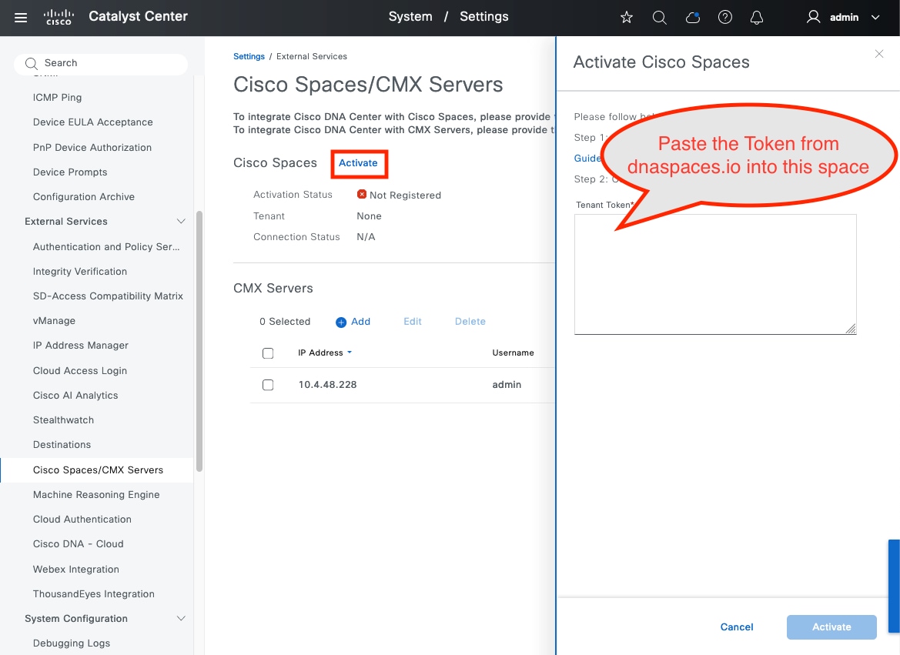Open Device EULA Acceptance
The image size is (900, 655).
(93, 122)
